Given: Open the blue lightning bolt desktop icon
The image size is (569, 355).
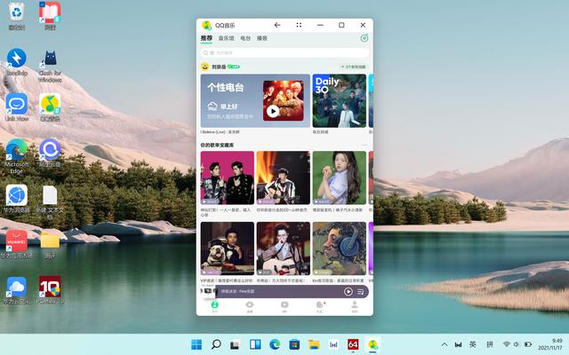Looking at the screenshot, I should 16,61.
